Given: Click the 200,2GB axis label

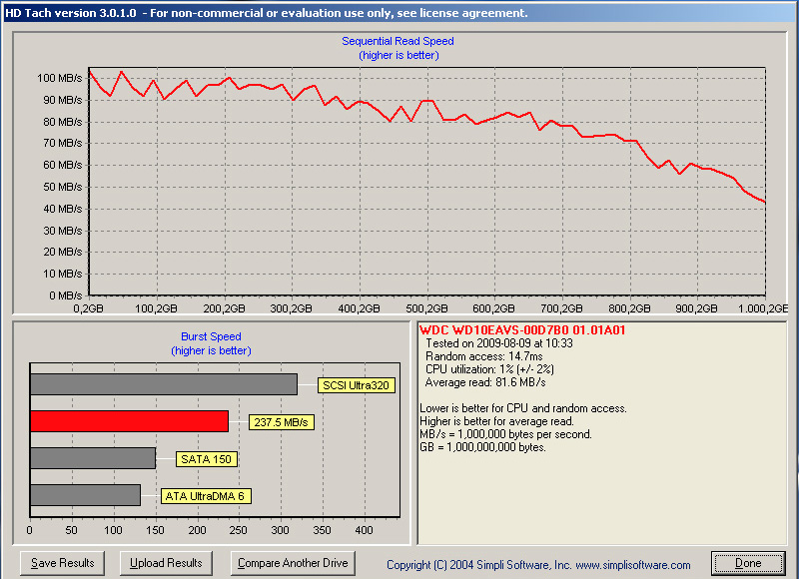Looking at the screenshot, I should tap(224, 308).
